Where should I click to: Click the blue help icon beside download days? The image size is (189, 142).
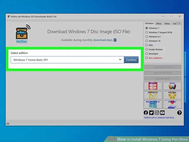point(115,40)
